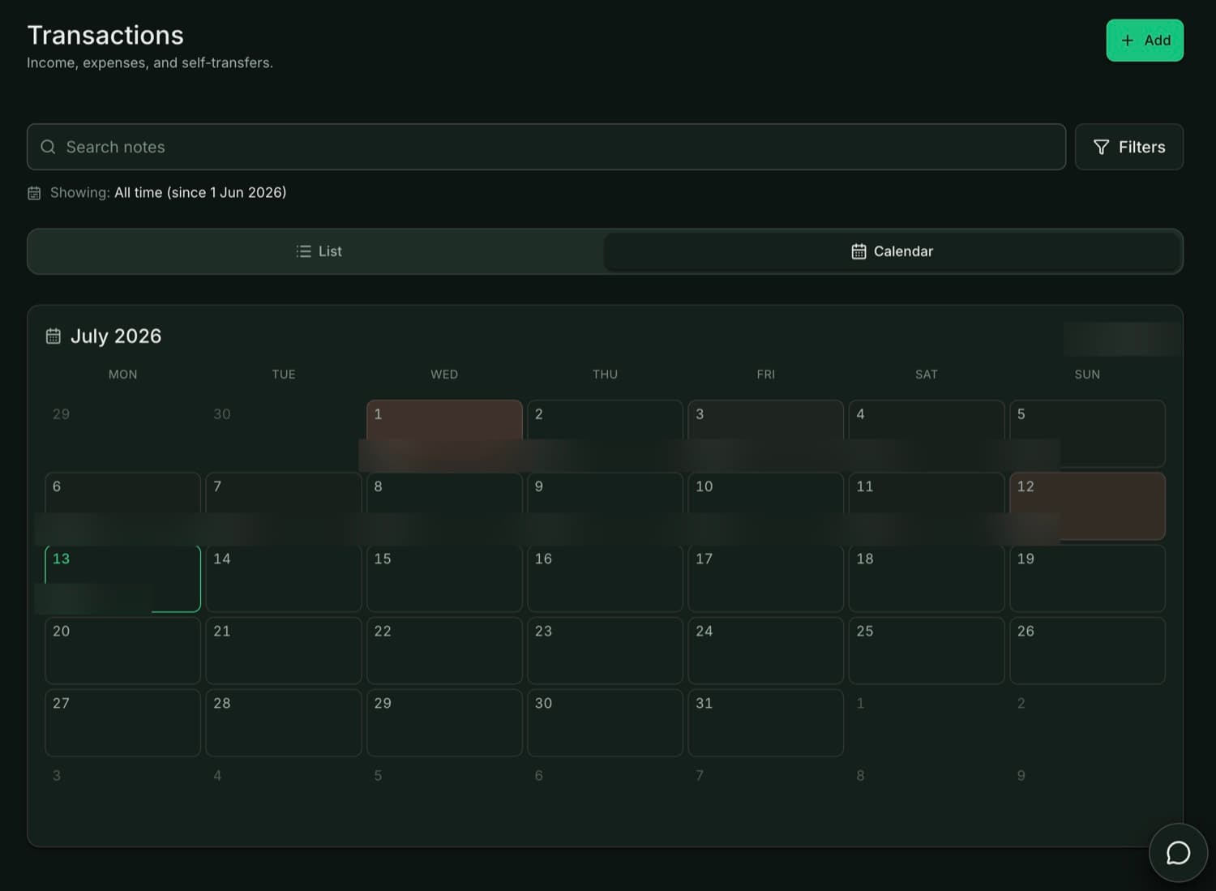Select July 8 calendar day
The image size is (1216, 891).
[x=444, y=506]
